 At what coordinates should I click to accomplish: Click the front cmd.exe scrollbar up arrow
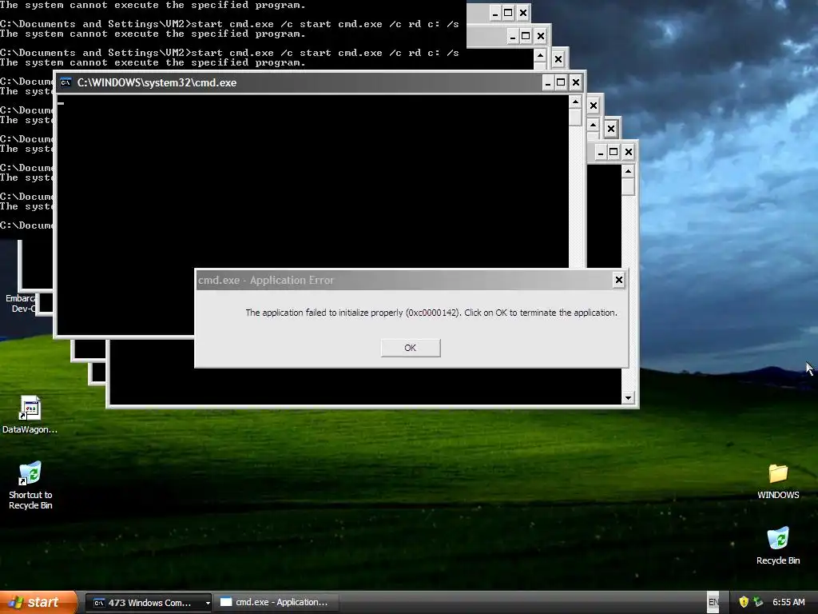coord(575,102)
